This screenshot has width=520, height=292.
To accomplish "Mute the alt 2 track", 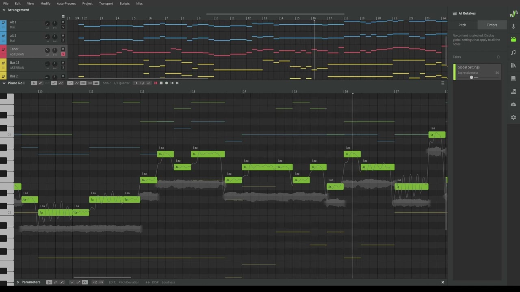I will click(x=63, y=36).
